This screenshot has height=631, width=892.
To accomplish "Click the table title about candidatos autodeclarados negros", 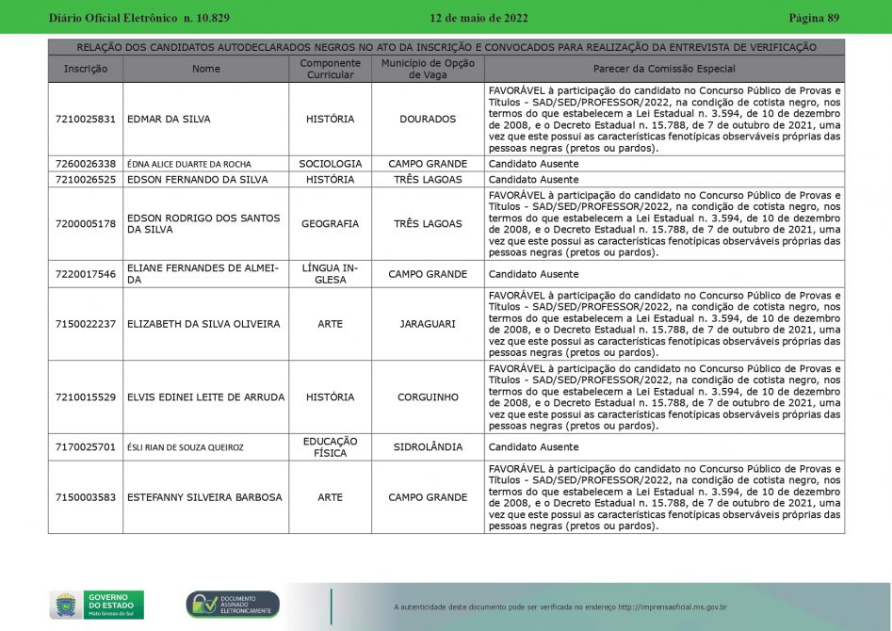I will click(446, 47).
